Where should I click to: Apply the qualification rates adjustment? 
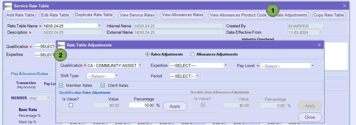click(x=176, y=106)
